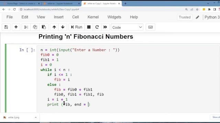The image size is (220, 123).
Task: Open the Cell menu
Action: (76, 17)
